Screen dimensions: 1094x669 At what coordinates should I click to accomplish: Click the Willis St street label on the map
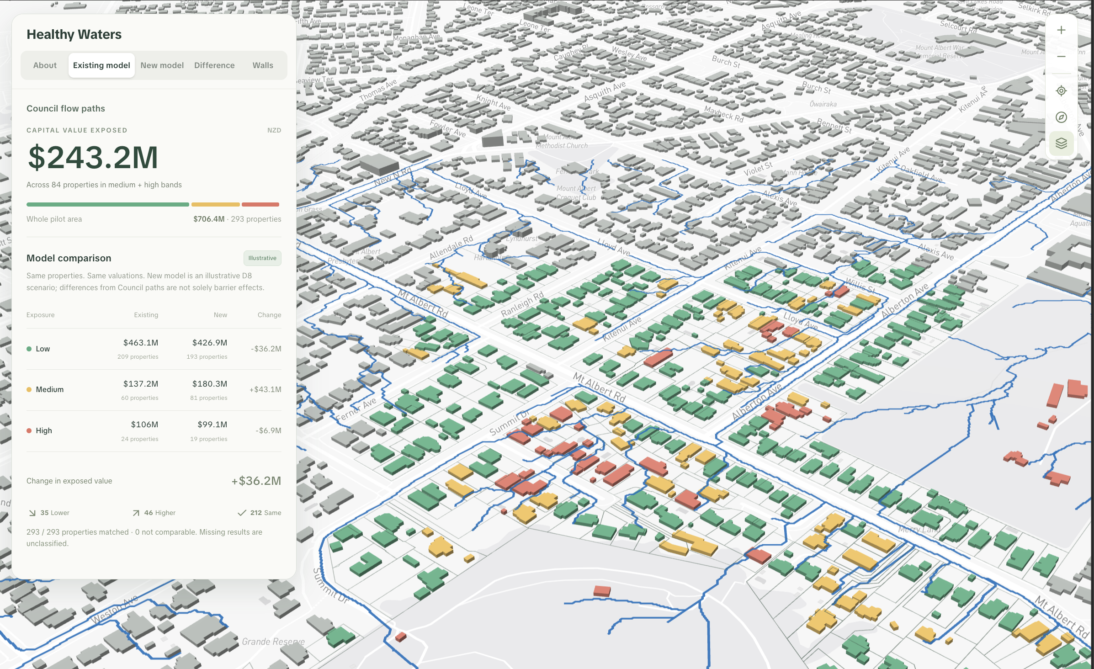[x=860, y=285]
